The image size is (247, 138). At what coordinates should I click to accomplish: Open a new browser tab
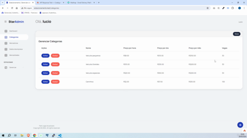pos(99,3)
